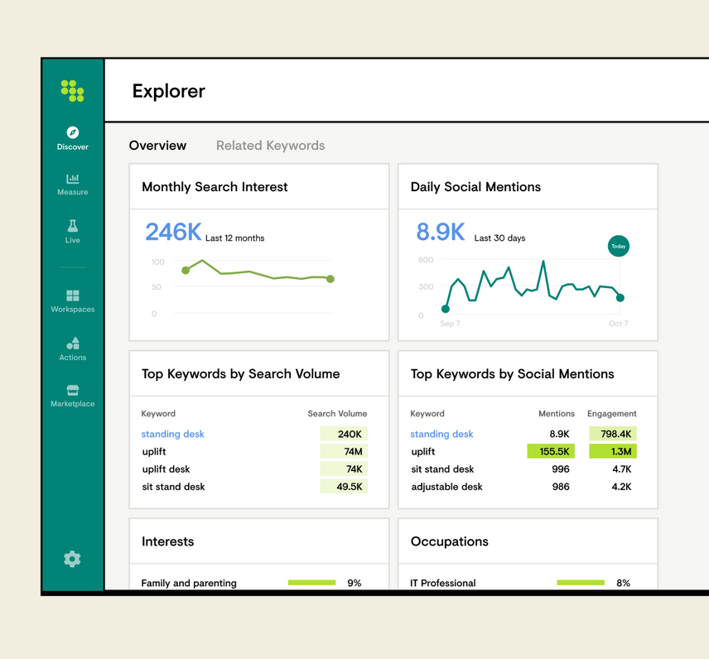Select the Overview tab
Screen dimensions: 709x659
point(157,145)
